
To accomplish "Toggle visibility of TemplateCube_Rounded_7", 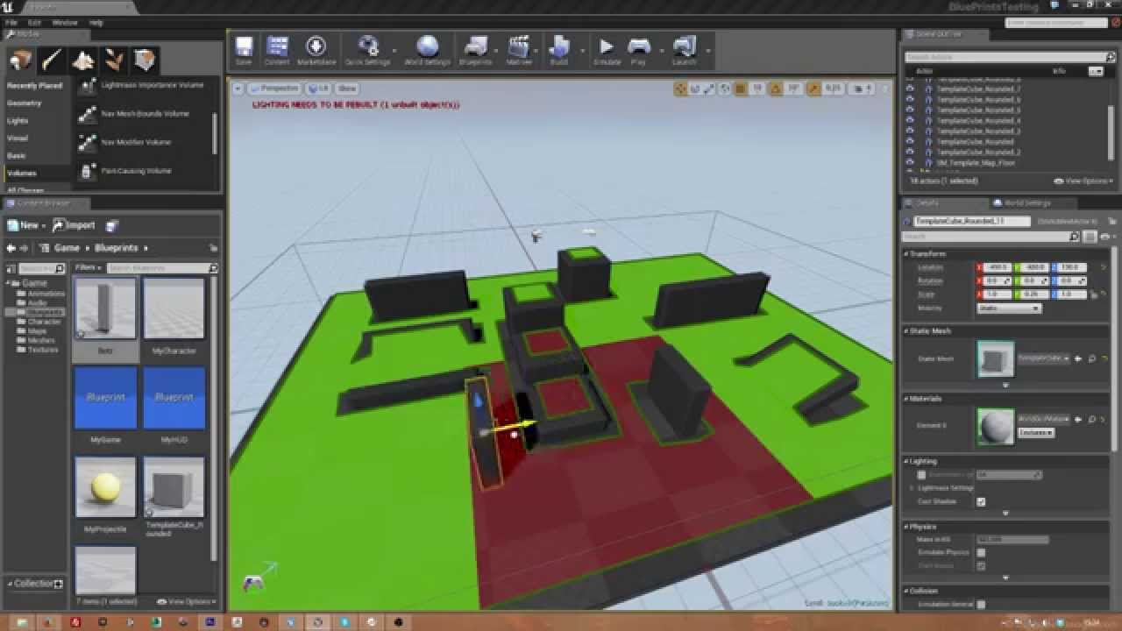I will (910, 89).
